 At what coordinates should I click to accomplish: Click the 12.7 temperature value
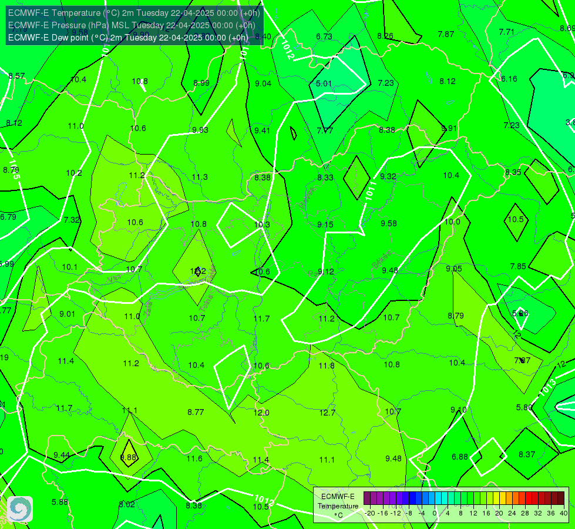(327, 413)
